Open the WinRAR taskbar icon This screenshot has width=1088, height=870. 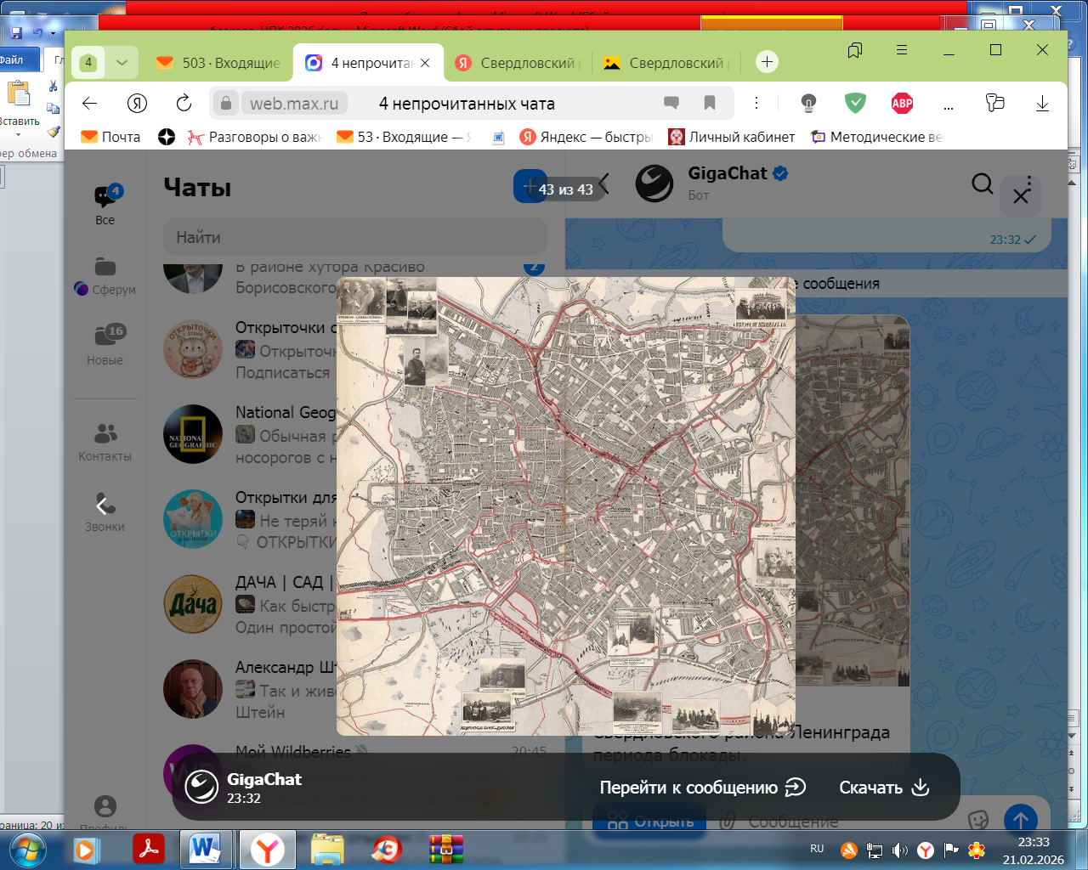[446, 849]
